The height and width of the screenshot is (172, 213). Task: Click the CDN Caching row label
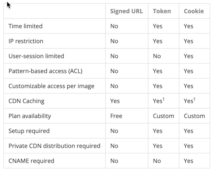(26, 101)
